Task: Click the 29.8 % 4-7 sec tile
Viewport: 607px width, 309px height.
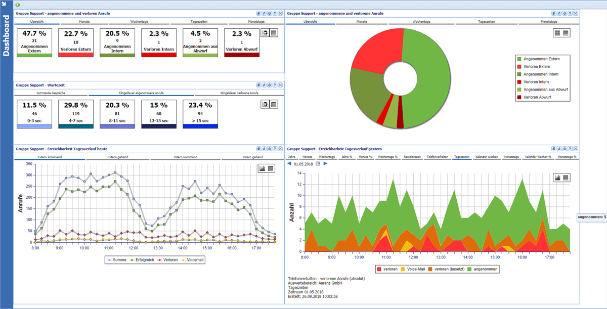Action: (x=76, y=114)
